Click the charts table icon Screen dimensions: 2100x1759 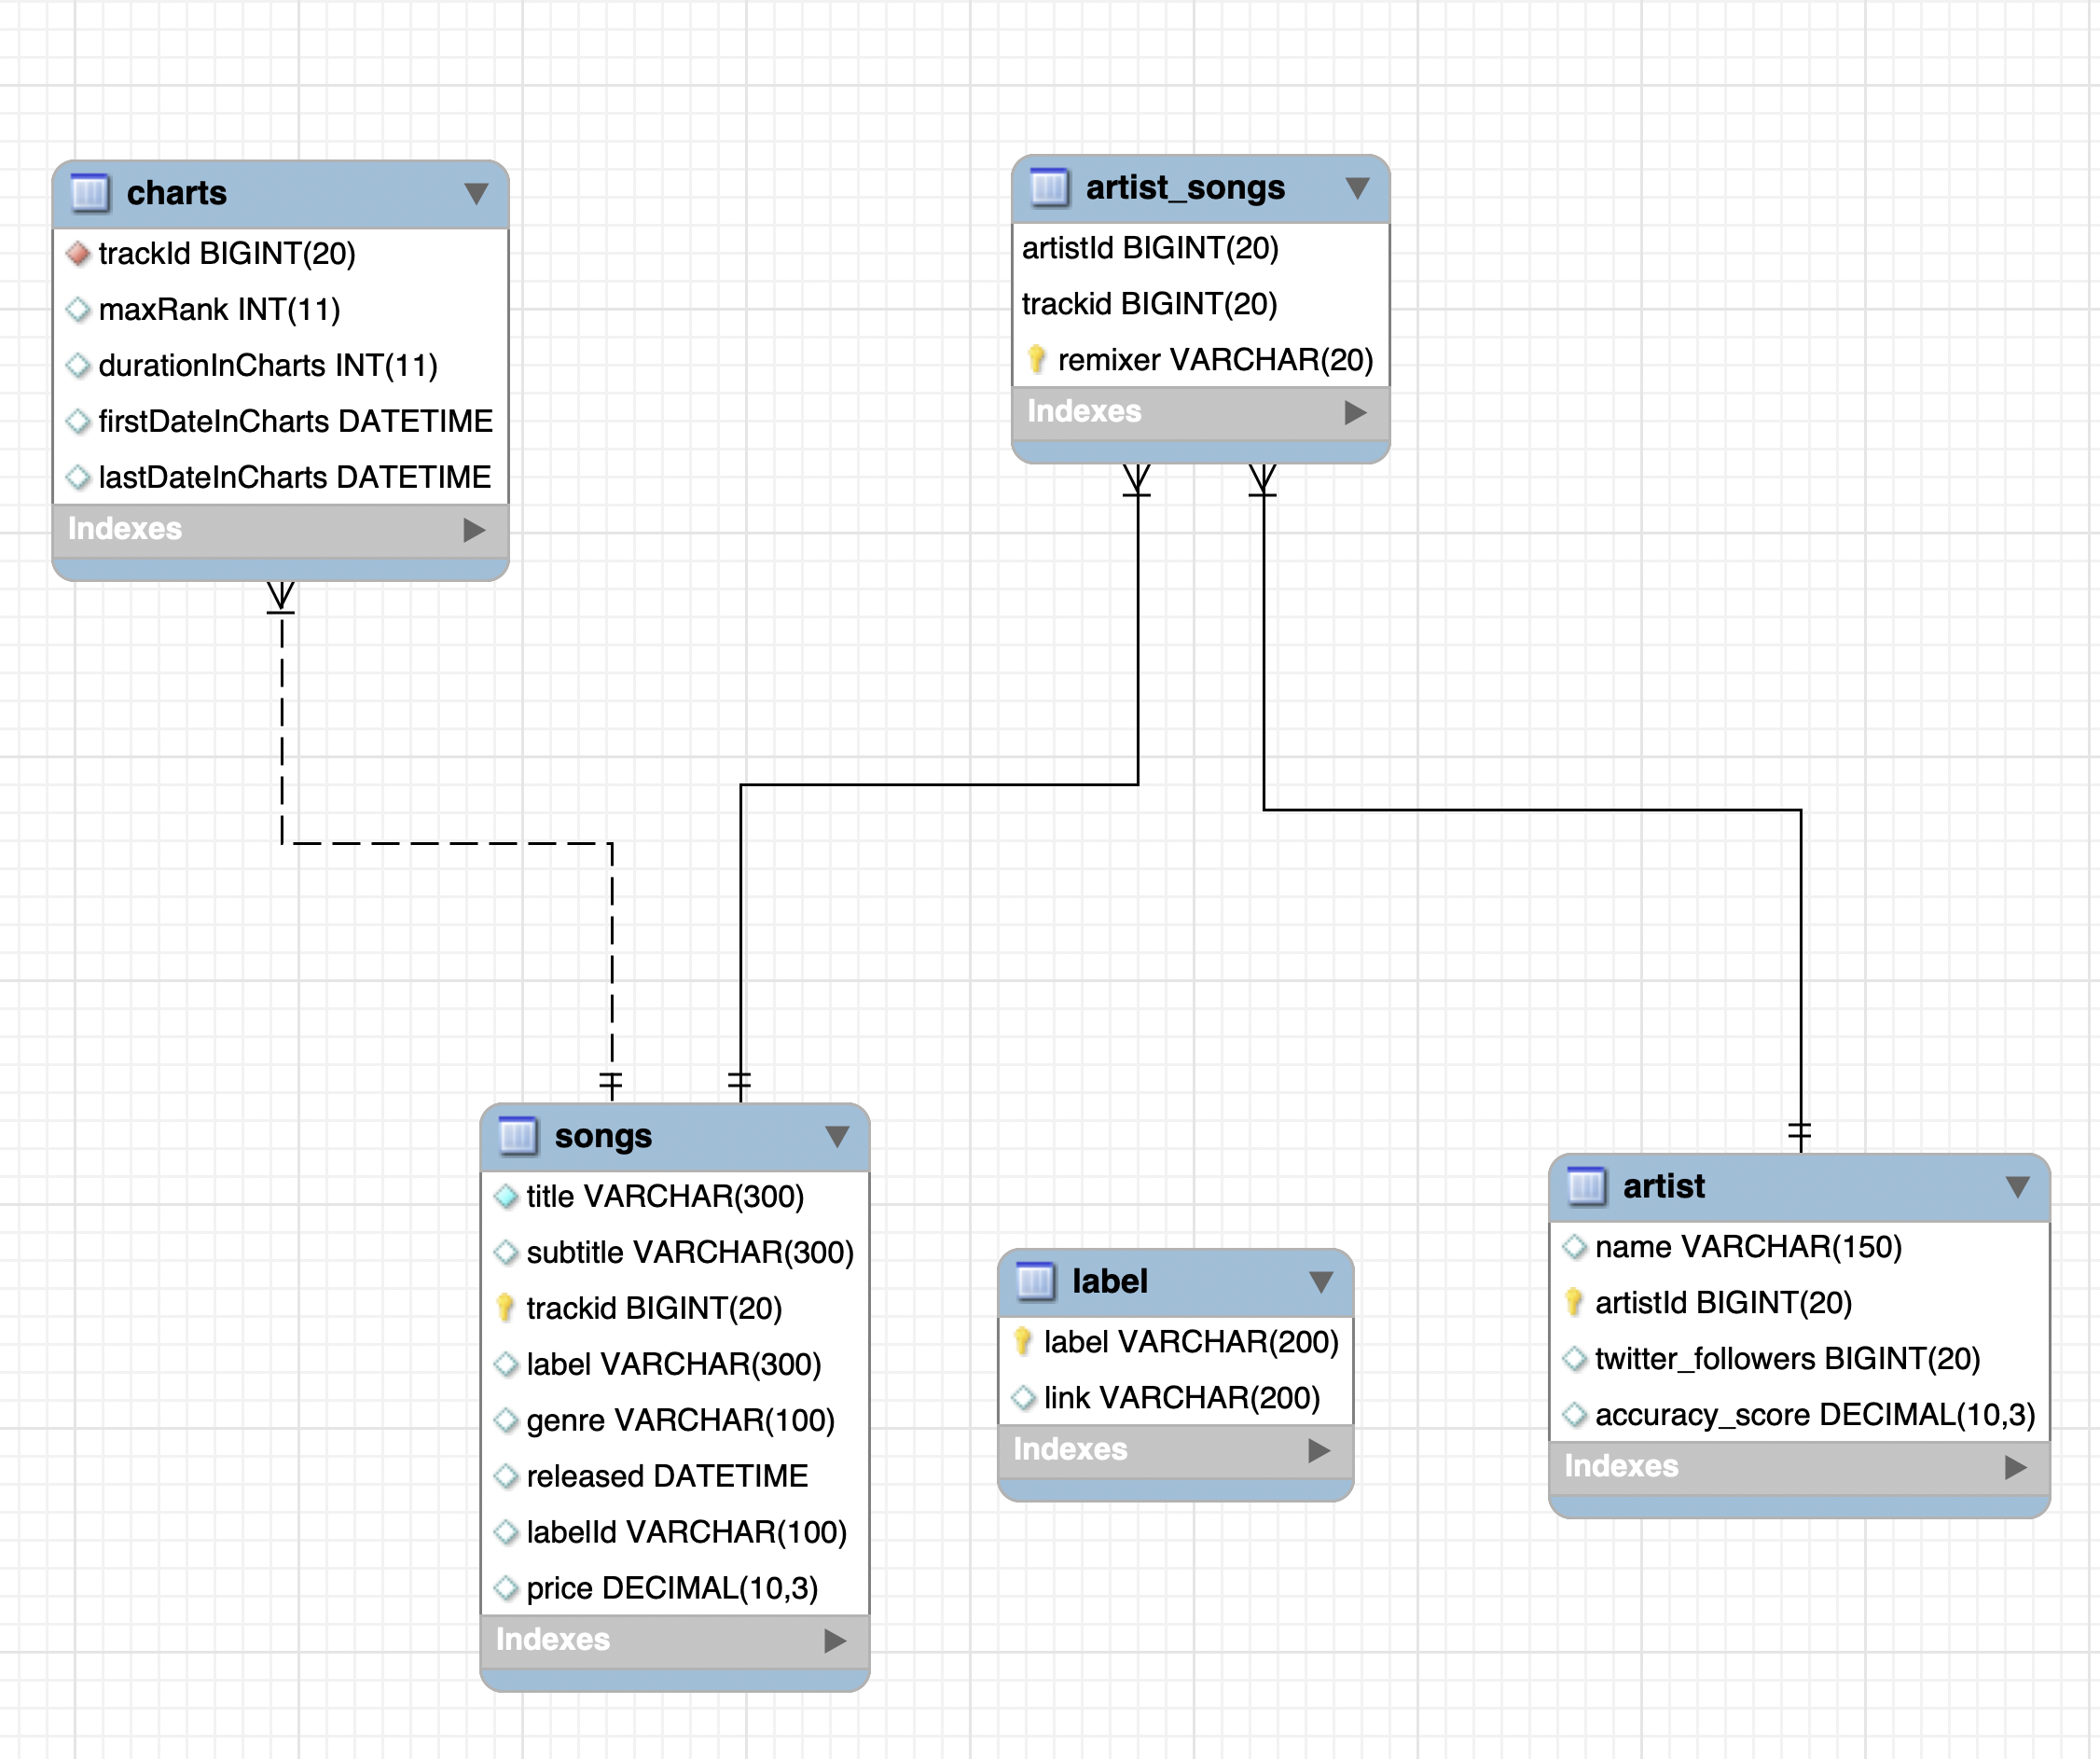pos(90,193)
